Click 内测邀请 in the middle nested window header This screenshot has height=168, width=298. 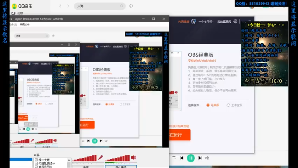[x=90, y=46]
